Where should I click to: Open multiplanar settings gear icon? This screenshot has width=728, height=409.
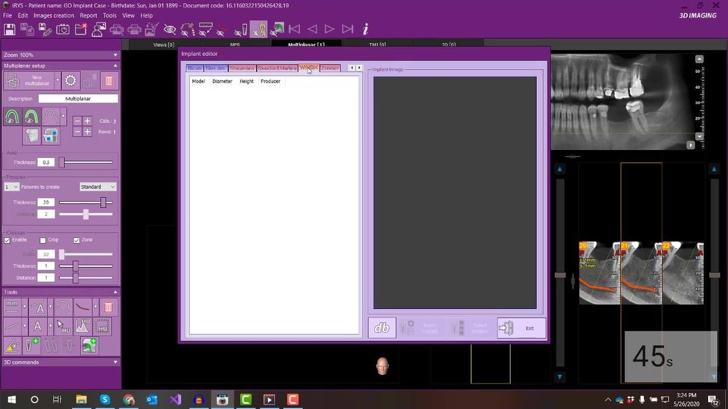click(x=70, y=81)
